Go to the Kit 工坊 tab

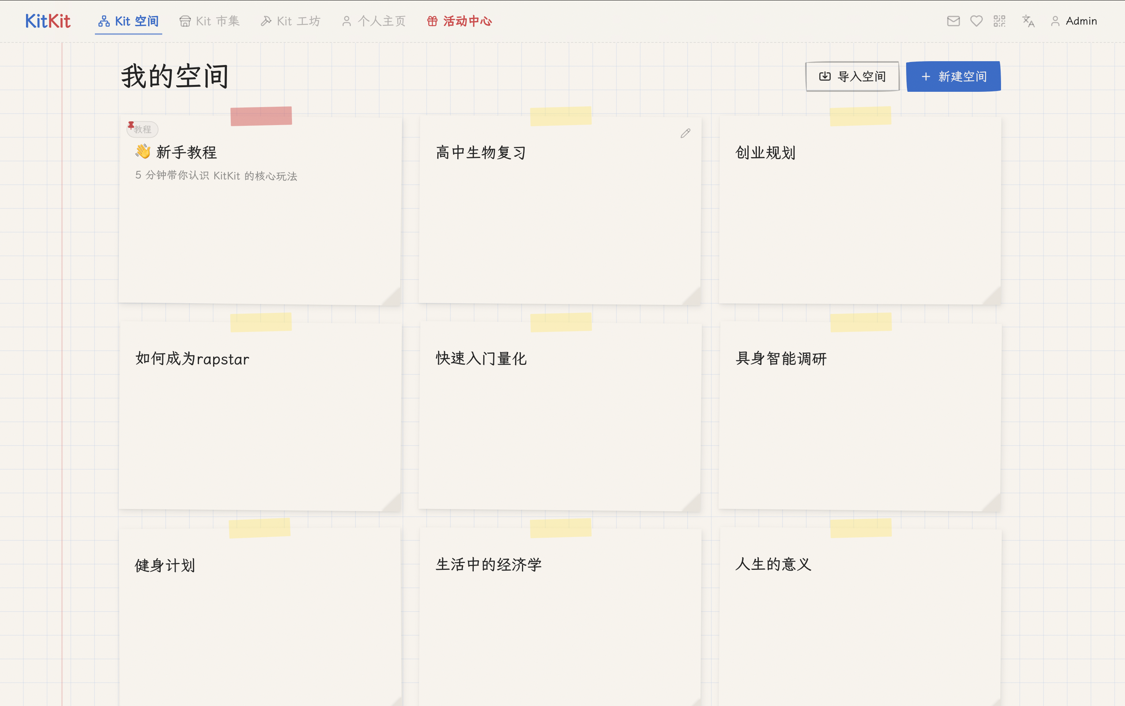point(290,21)
